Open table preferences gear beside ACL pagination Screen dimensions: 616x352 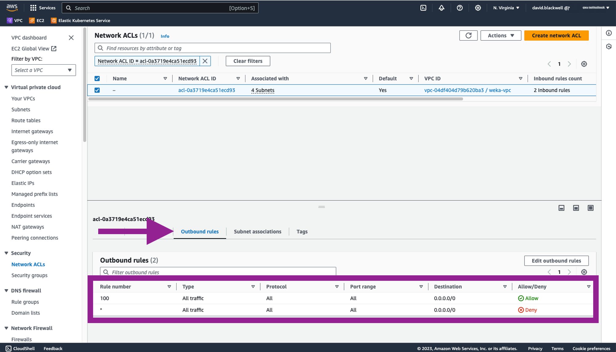tap(584, 64)
